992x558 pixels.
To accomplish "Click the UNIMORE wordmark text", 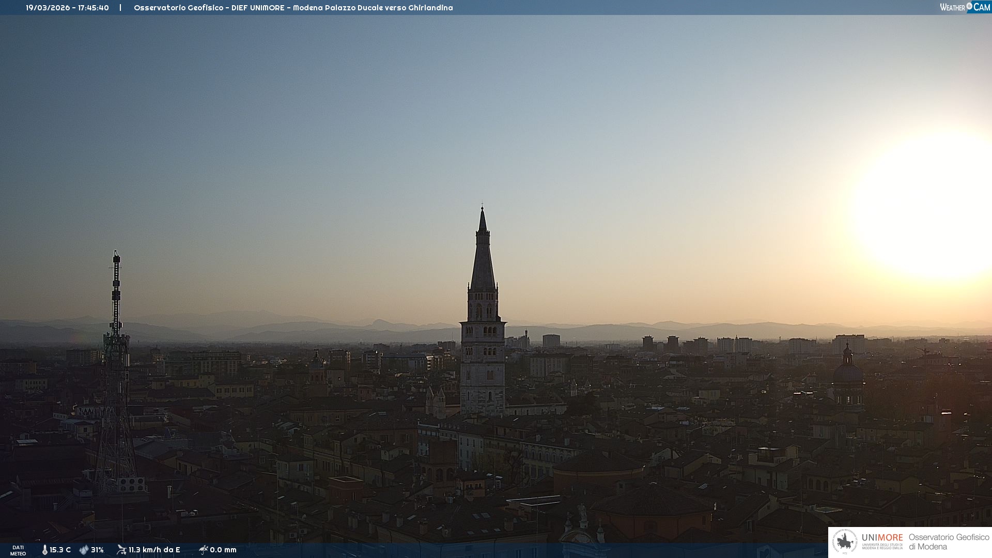I will (x=882, y=538).
